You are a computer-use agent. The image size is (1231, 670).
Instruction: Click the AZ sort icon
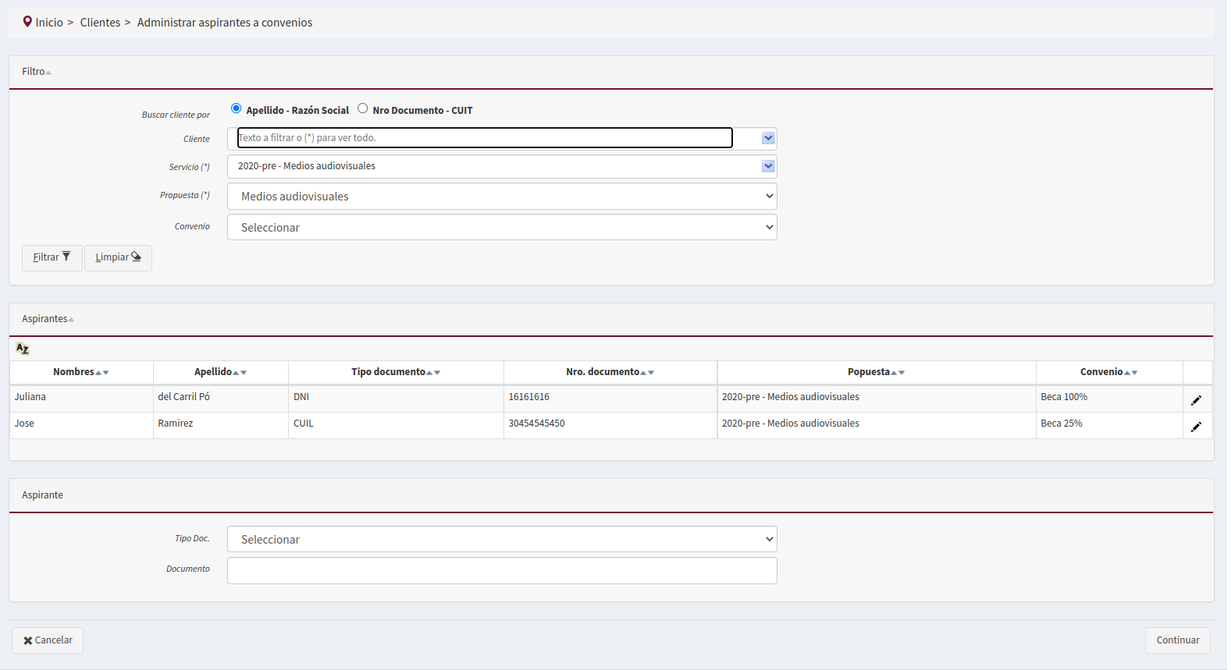click(x=23, y=349)
